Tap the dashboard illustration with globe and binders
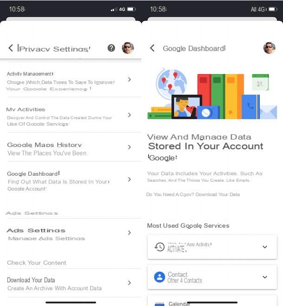283x306 pixels. point(212,93)
